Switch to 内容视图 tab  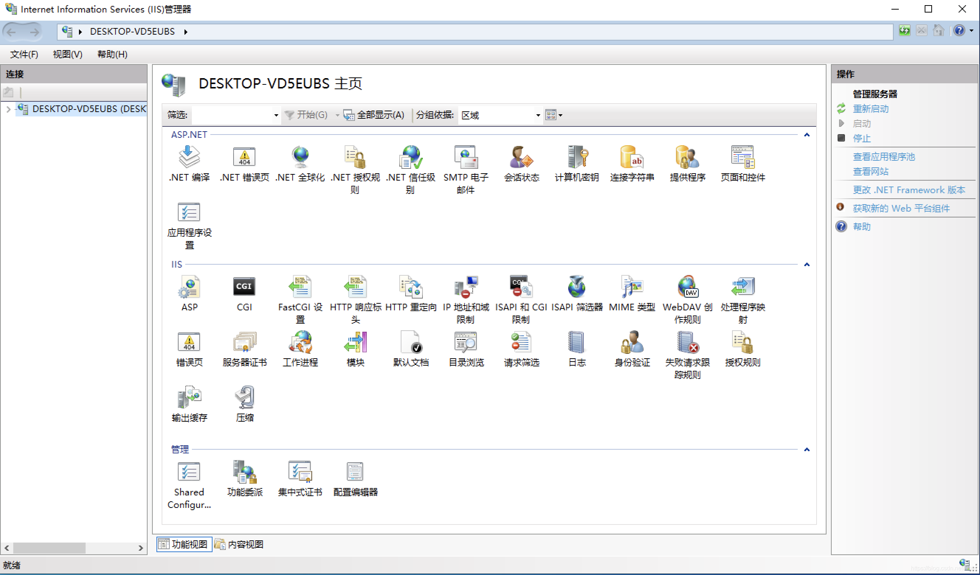[239, 544]
